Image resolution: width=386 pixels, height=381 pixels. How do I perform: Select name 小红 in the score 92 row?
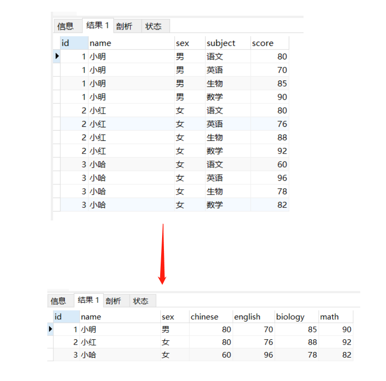point(132,151)
